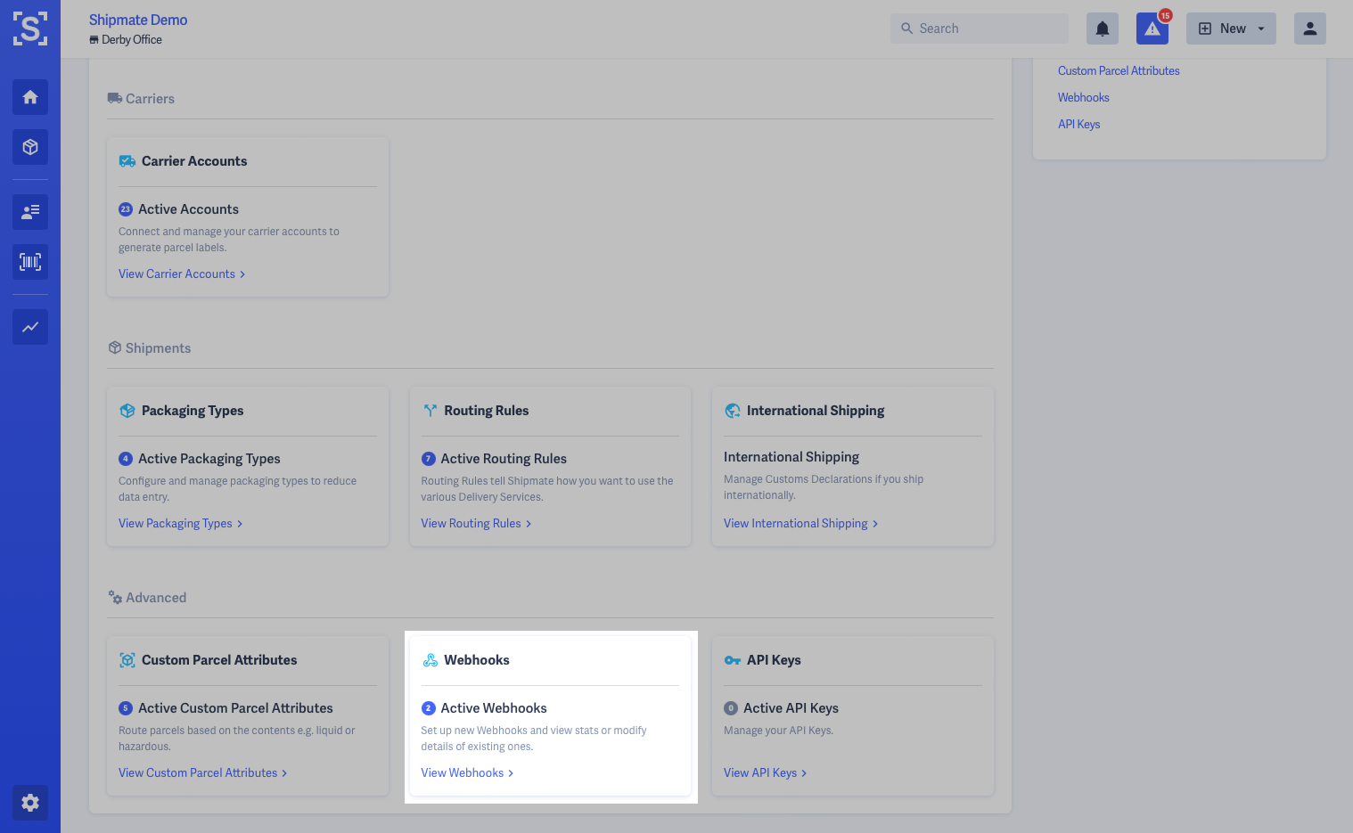Expand the New dropdown button
This screenshot has width=1353, height=833.
(x=1231, y=29)
